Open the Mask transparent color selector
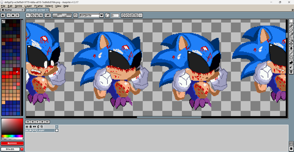 (x=62, y=15)
